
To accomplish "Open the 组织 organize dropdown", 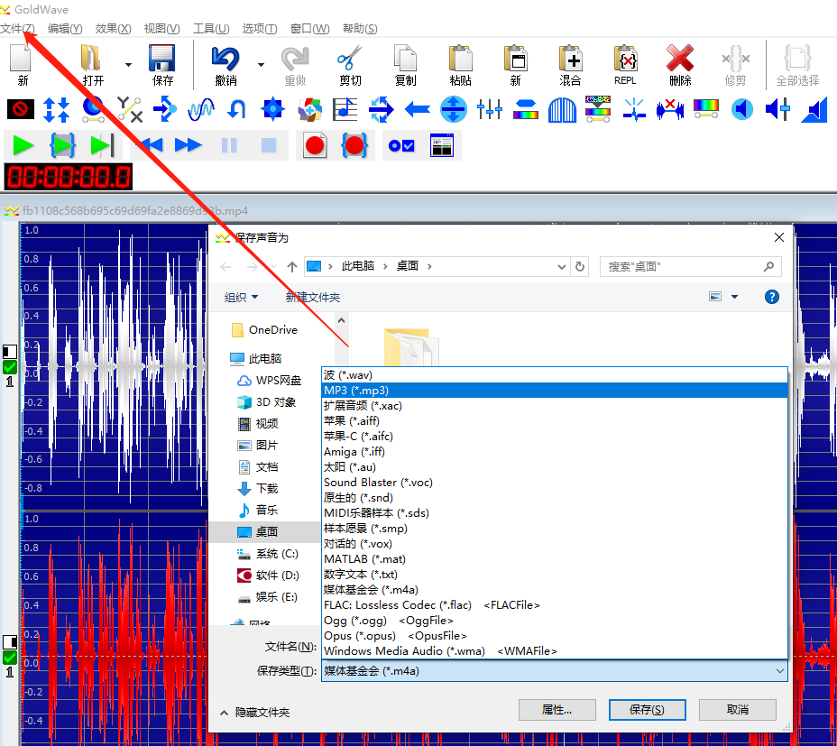I will (241, 297).
